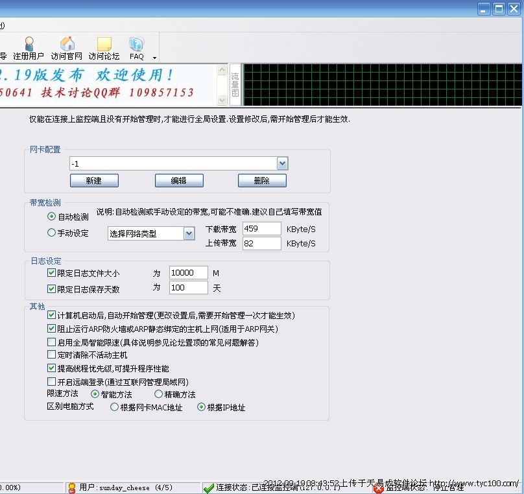524x494 pixels.
Task: Expand the toolbar overflow arrow after FAQ
Action: click(154, 58)
